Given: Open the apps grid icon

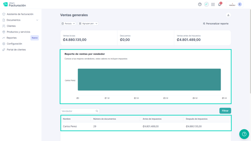Looking at the screenshot, I should (x=213, y=4).
